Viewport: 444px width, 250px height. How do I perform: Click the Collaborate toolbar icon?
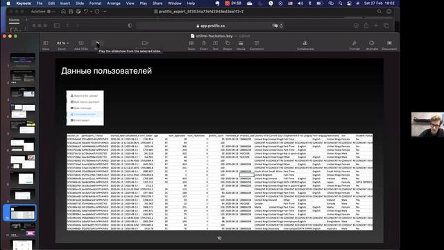(305, 45)
